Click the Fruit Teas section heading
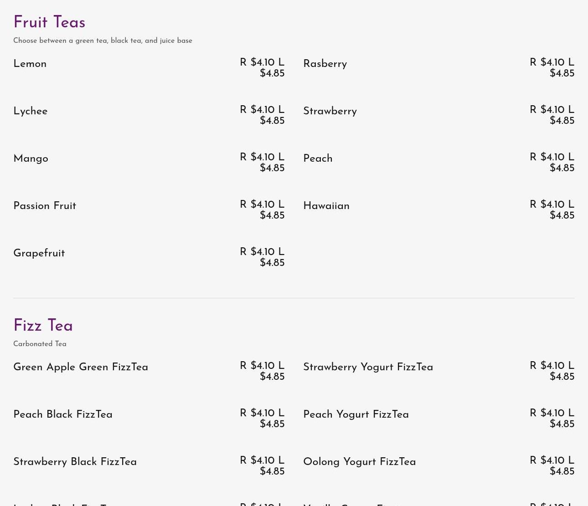 [x=49, y=22]
